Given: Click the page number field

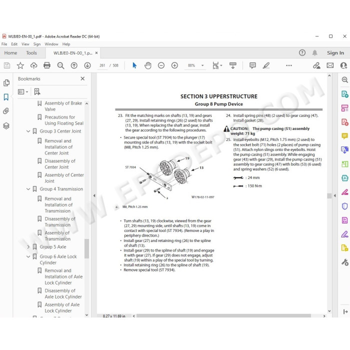Looking at the screenshot, I should pyautogui.click(x=102, y=65).
